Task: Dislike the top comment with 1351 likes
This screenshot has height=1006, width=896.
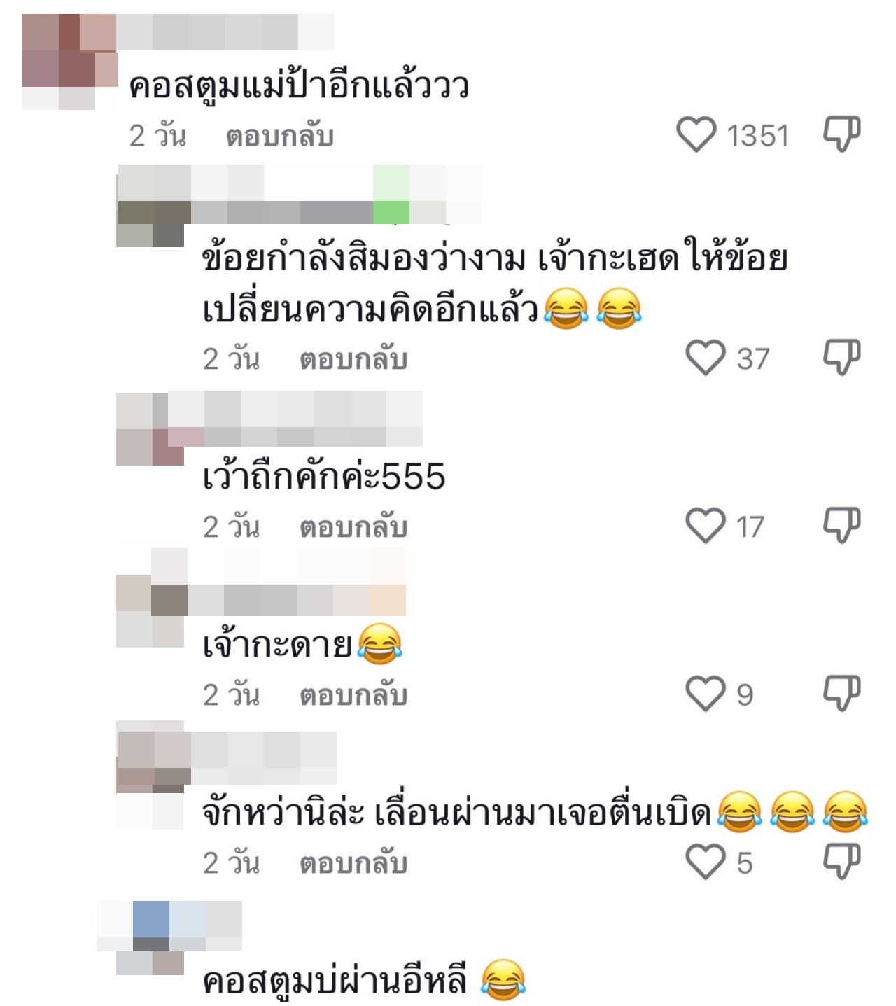Action: 841,134
